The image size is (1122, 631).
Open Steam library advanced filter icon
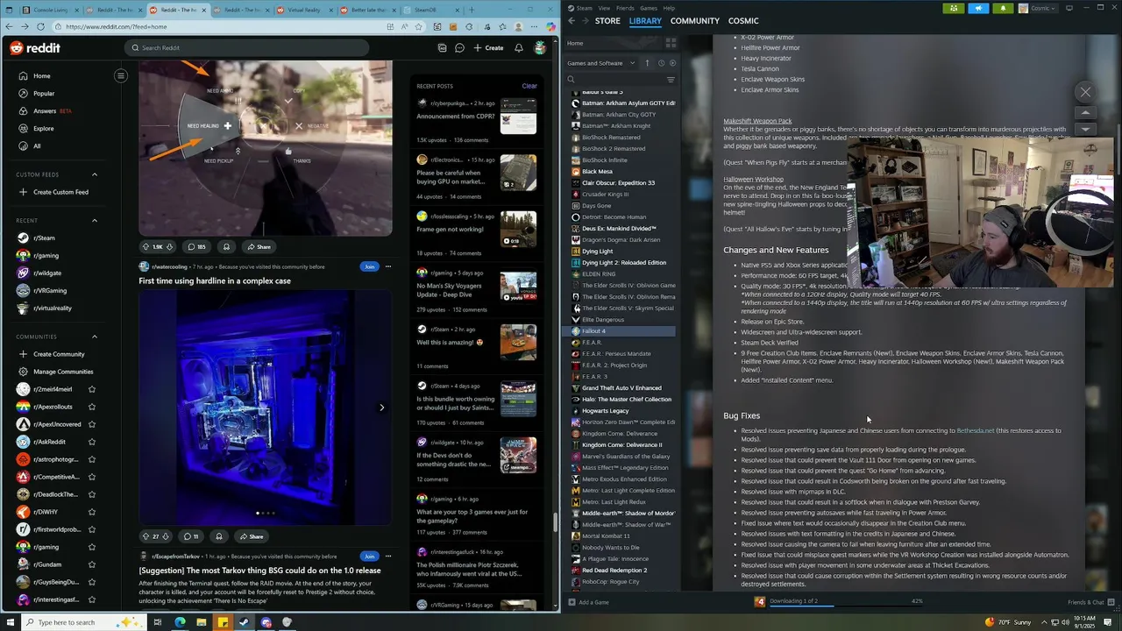[x=671, y=80]
